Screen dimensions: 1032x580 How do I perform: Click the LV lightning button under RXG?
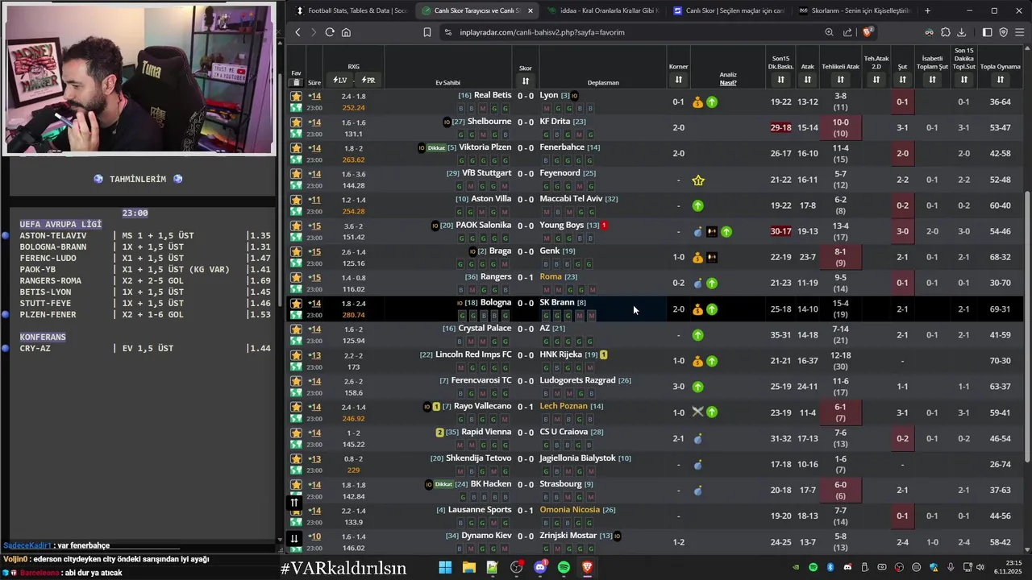pos(340,81)
